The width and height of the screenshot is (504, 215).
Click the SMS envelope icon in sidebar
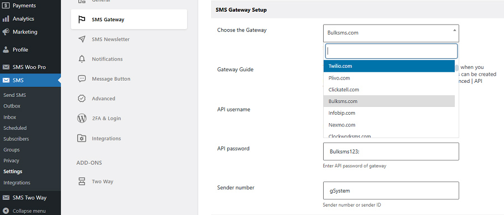pyautogui.click(x=6, y=80)
